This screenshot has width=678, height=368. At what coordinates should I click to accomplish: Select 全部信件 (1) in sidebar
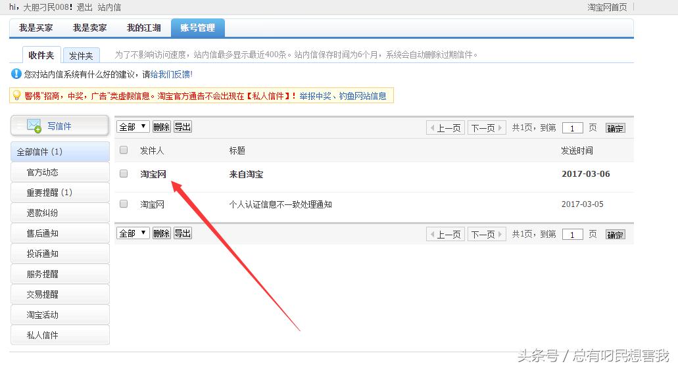pyautogui.click(x=60, y=152)
